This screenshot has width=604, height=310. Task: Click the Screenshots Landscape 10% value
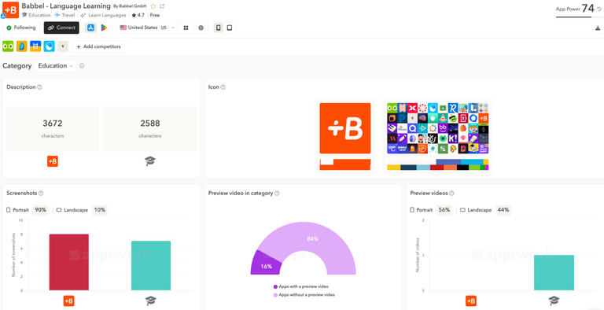100,210
